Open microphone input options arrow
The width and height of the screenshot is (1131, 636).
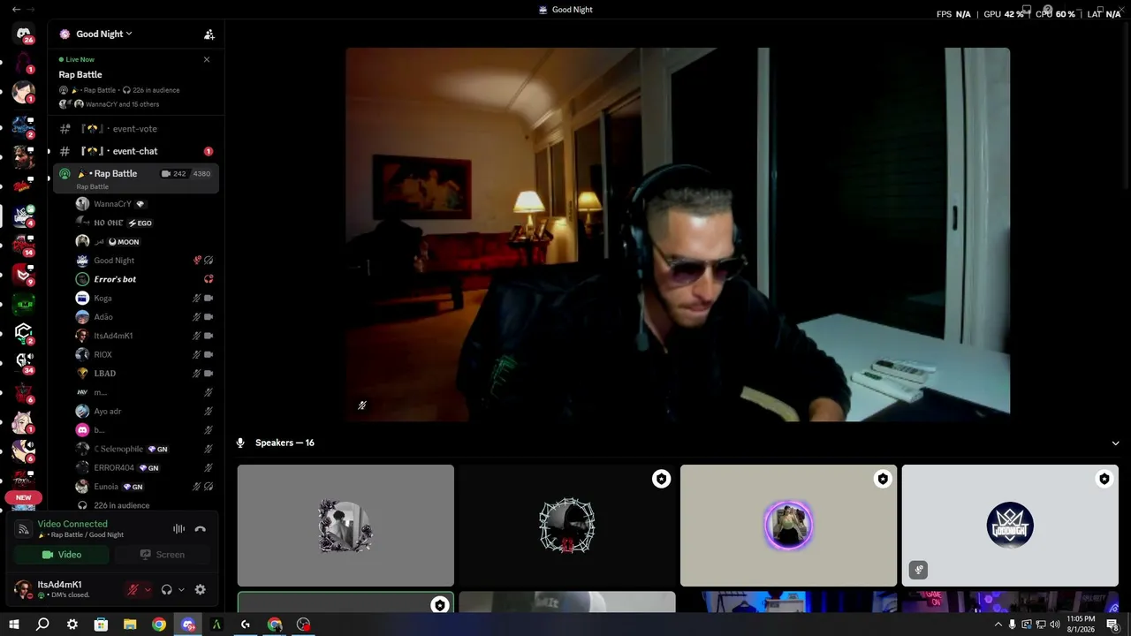click(148, 589)
